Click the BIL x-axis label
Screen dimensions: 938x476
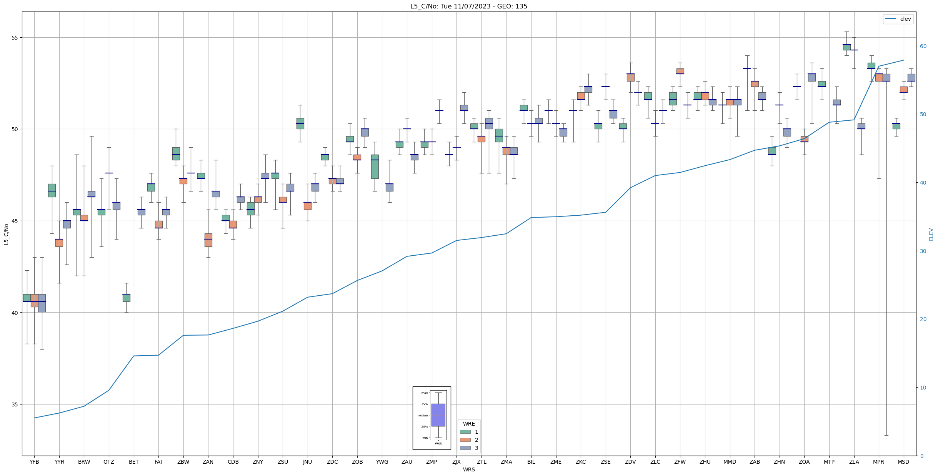pyautogui.click(x=531, y=462)
